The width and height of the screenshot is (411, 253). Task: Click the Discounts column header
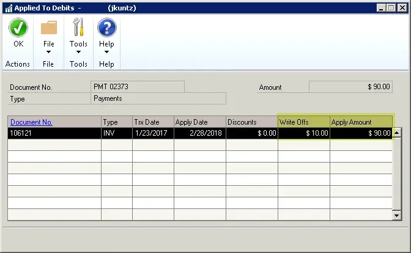251,122
